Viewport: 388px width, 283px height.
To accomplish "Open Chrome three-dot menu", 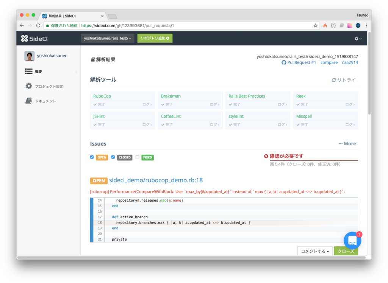I will [x=366, y=25].
